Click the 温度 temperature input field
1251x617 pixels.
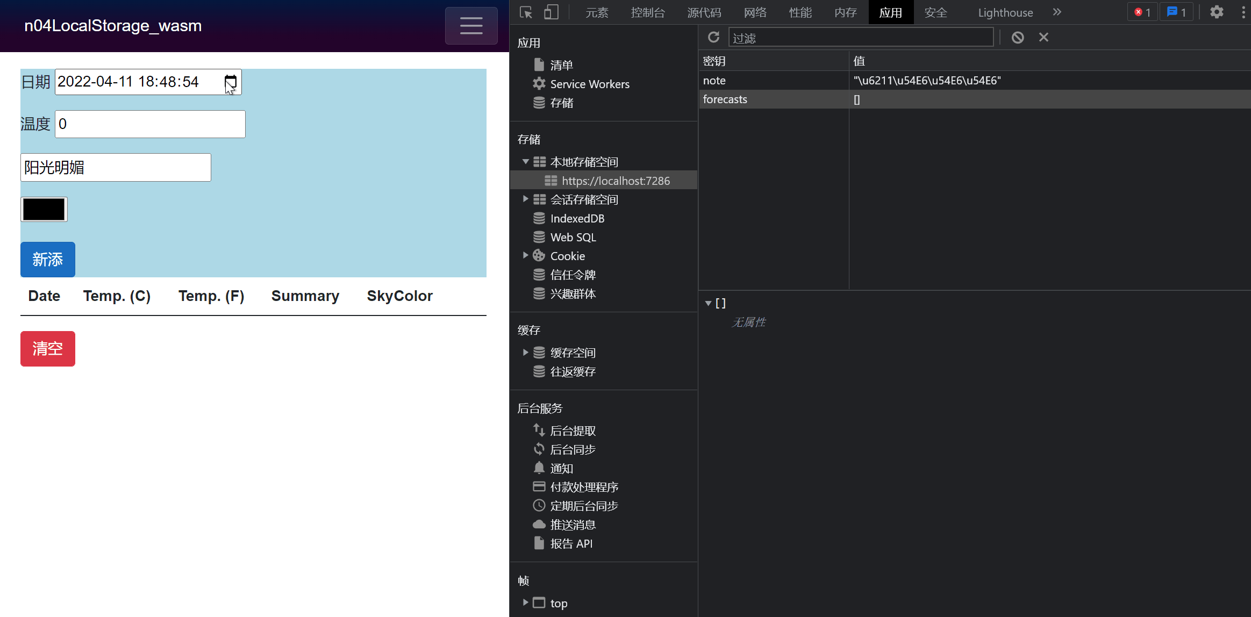coord(150,124)
